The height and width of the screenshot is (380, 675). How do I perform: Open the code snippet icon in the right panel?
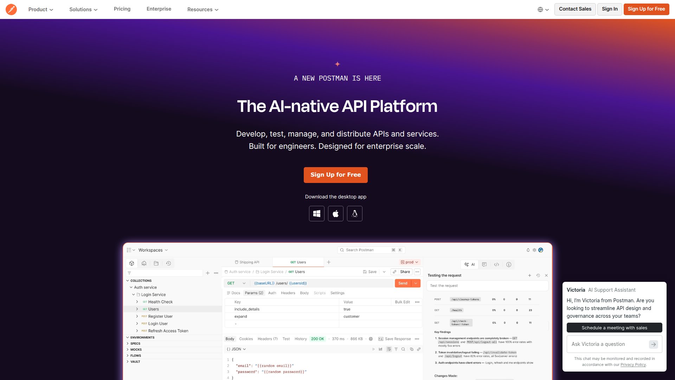pos(497,265)
